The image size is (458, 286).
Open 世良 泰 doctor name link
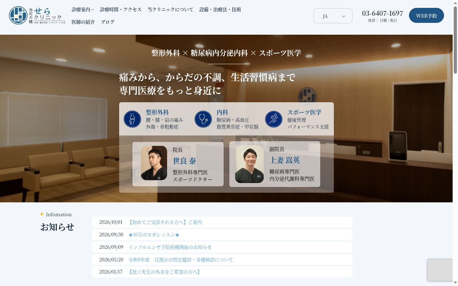point(184,161)
